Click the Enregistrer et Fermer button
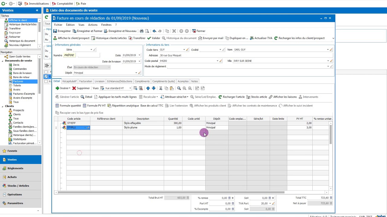This screenshot has height=217, width=387. tap(88, 31)
